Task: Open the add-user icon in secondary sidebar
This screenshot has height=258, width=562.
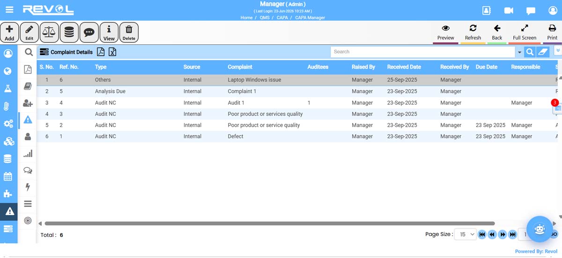Action: coord(28,103)
